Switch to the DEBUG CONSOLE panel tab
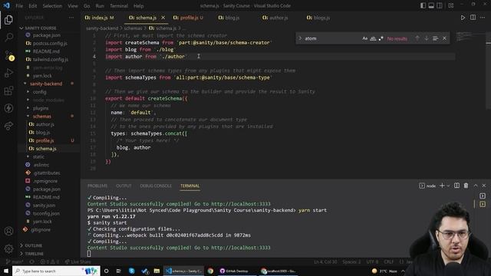Image resolution: width=491 pixels, height=276 pixels. click(x=156, y=186)
